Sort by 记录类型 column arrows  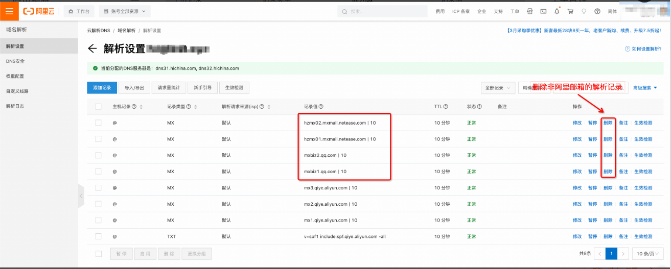[x=196, y=107]
